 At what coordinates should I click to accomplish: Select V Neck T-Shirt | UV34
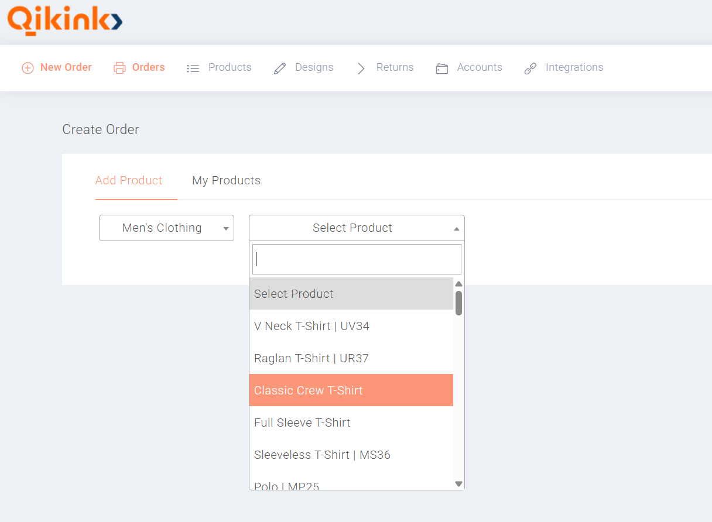point(351,326)
